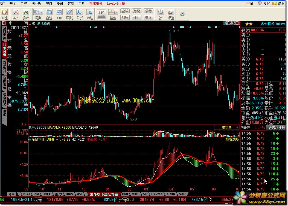Image resolution: width=288 pixels, height=206 pixels.
Task: Select the KDJ indicator tab
Action: pyautogui.click(x=27, y=194)
